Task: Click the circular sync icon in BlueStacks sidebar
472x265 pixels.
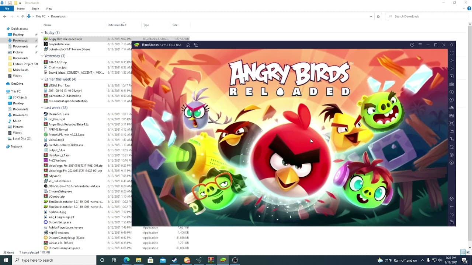Action: click(x=452, y=100)
